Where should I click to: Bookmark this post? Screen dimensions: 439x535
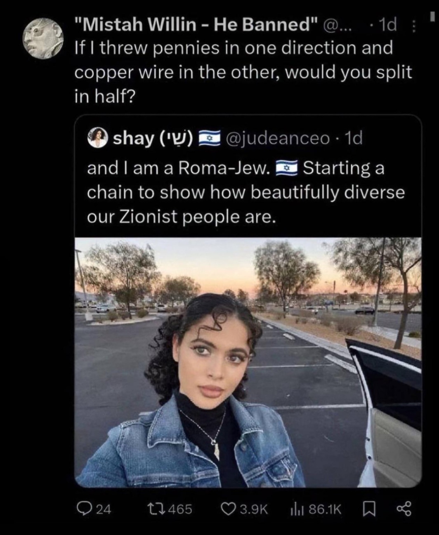(367, 509)
